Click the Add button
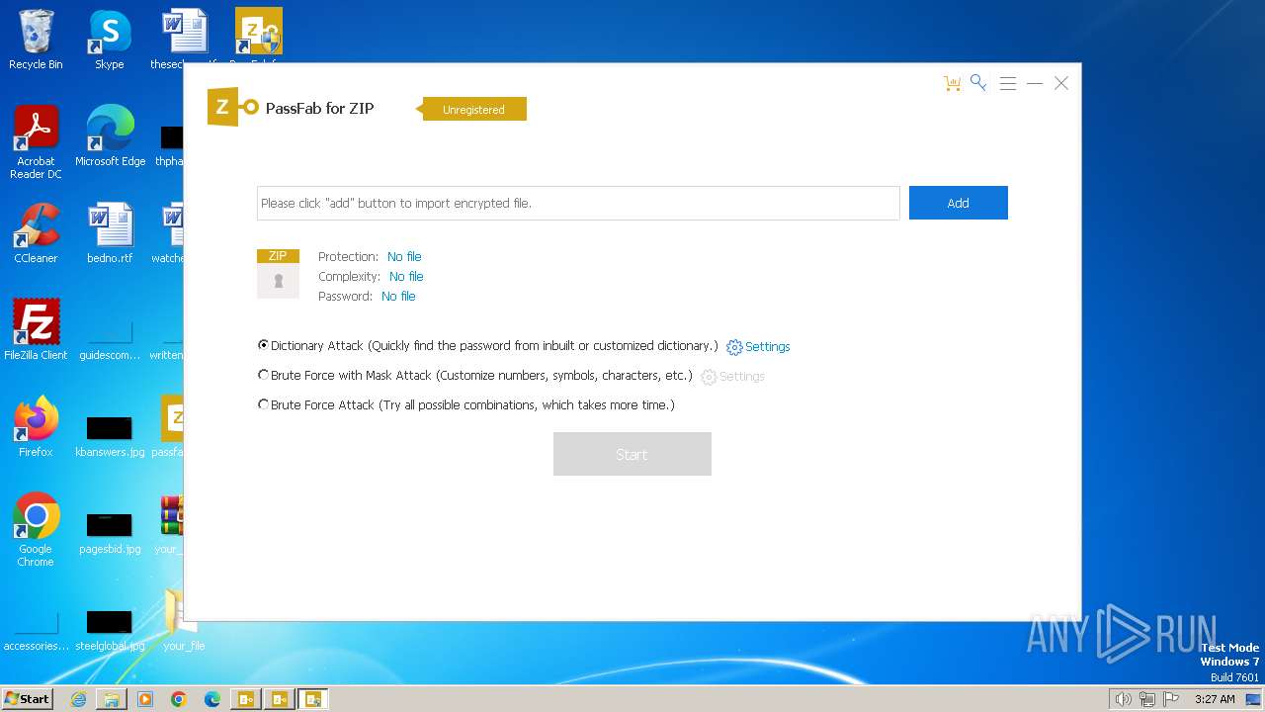 (959, 203)
